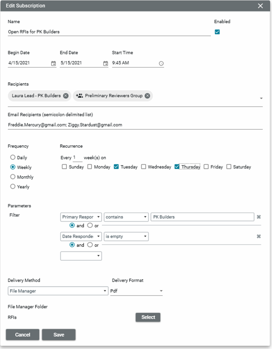
Task: Click the Save button
Action: [59, 335]
